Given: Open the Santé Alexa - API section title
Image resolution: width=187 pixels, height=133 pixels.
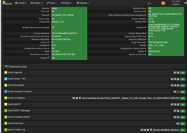Looking at the screenshot, I should click(x=17, y=79).
